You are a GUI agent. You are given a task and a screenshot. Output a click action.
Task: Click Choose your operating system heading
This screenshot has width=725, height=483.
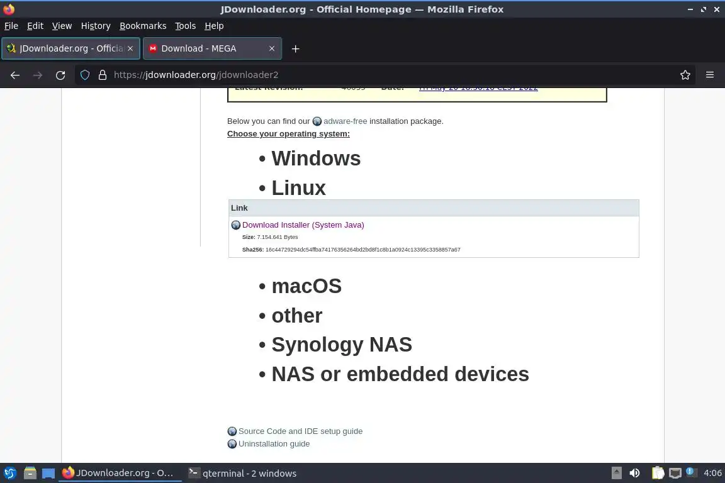pos(288,133)
